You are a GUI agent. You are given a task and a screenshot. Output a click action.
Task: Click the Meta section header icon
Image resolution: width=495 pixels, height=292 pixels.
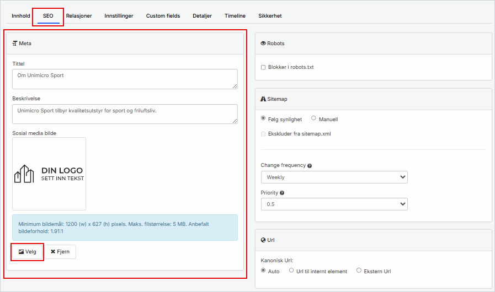pyautogui.click(x=15, y=43)
